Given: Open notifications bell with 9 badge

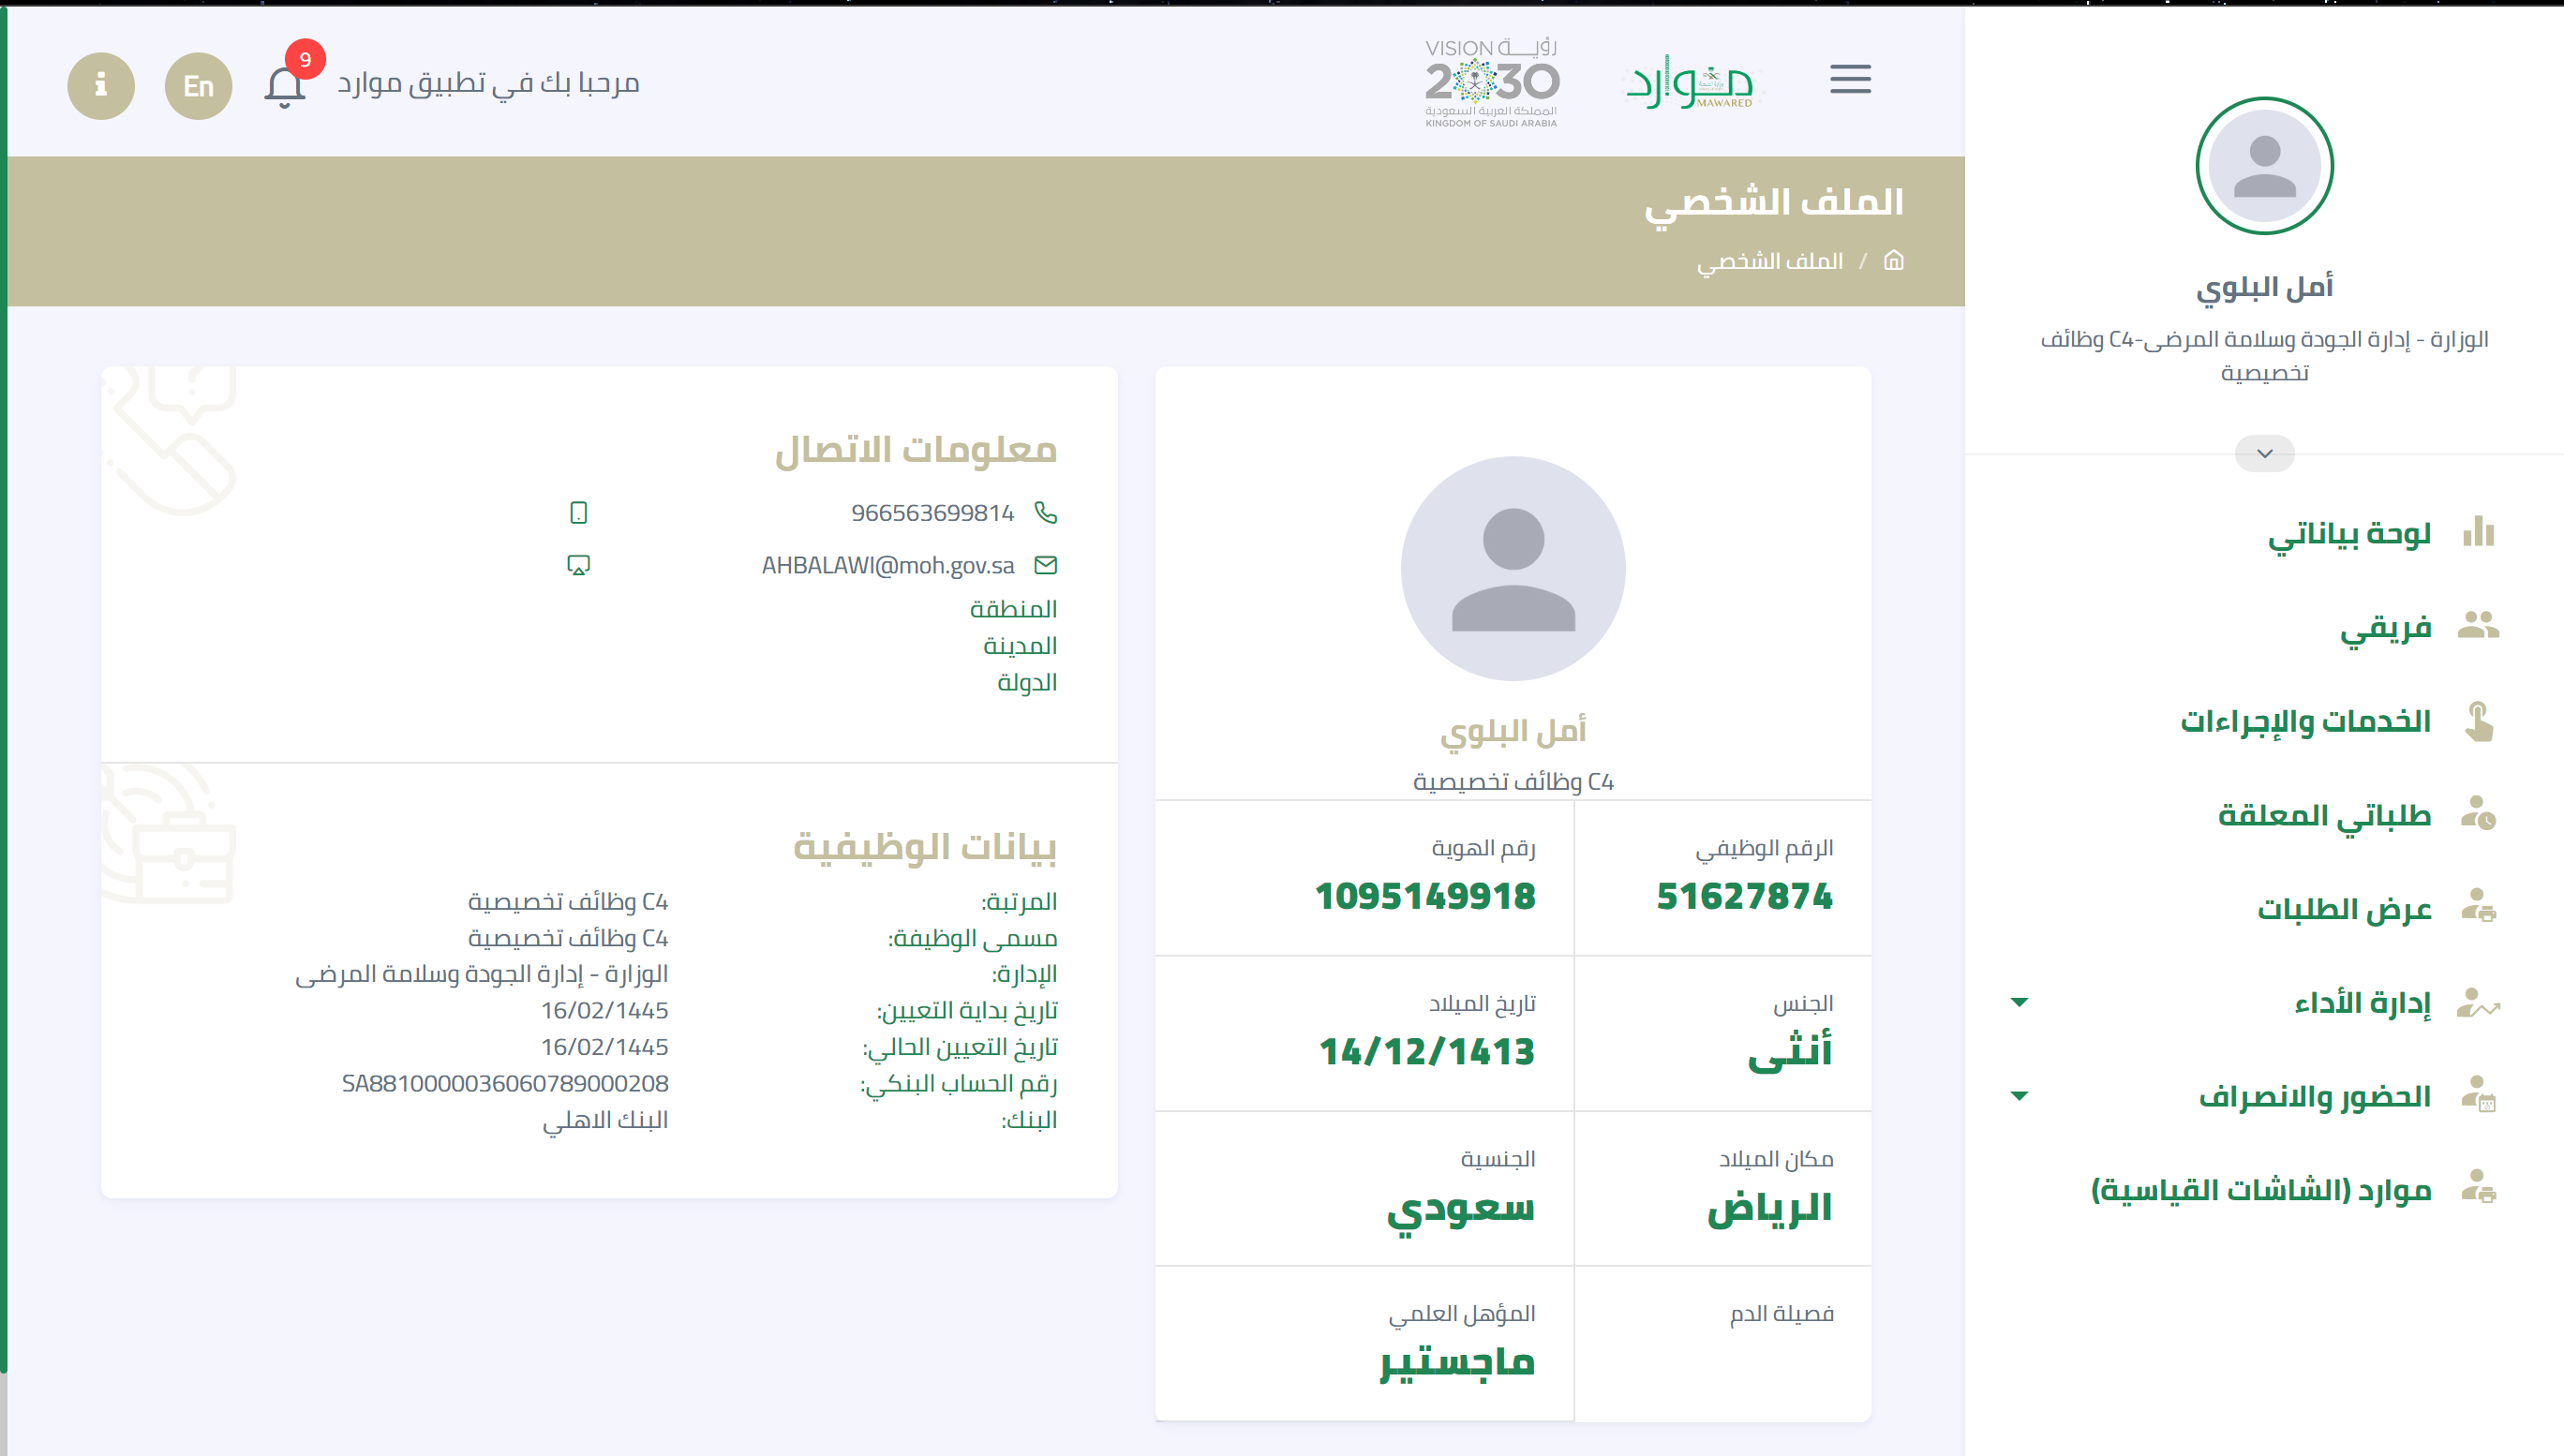Looking at the screenshot, I should click(x=285, y=86).
